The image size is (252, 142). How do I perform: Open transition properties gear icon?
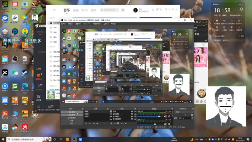coord(192,115)
